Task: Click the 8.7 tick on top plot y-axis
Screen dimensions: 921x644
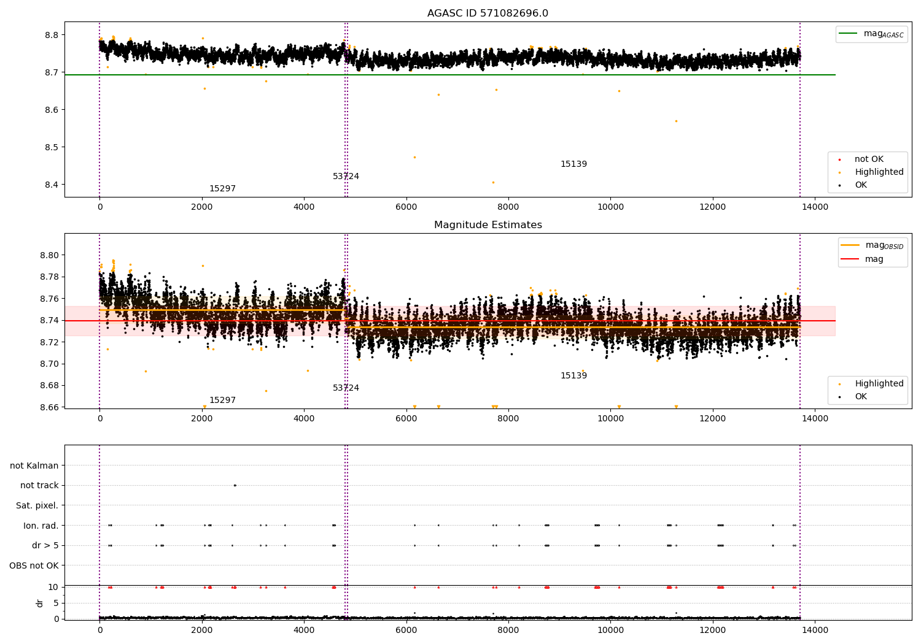Action: point(52,72)
